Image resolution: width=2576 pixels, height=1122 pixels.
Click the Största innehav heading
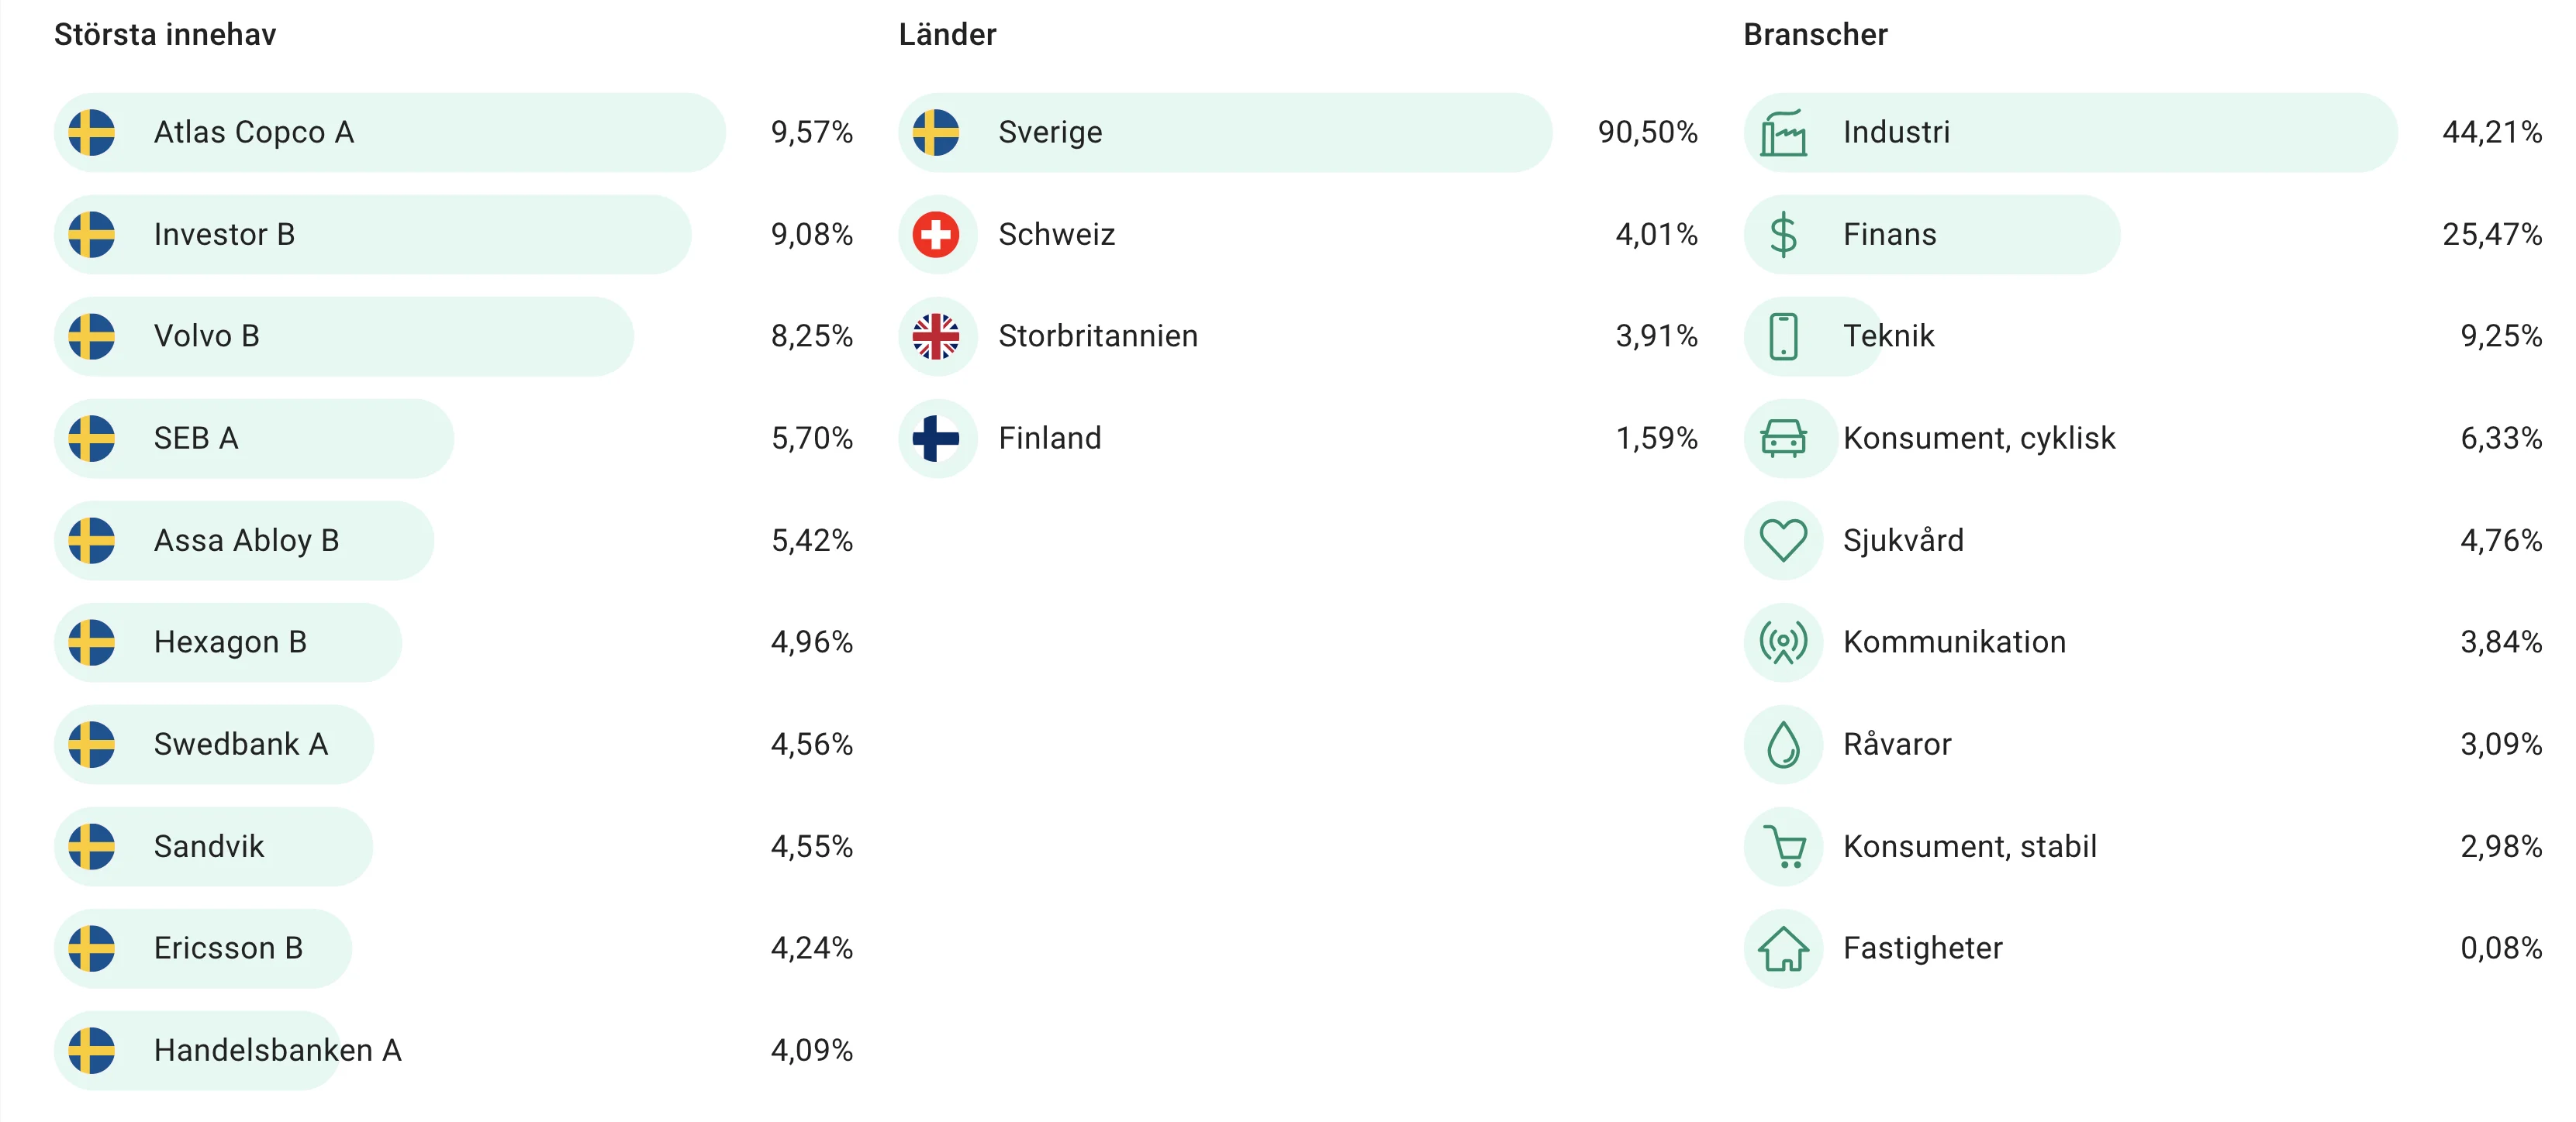165,35
